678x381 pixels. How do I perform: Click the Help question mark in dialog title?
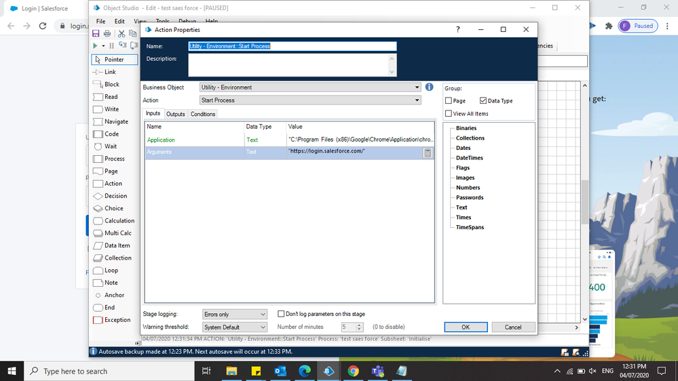458,29
